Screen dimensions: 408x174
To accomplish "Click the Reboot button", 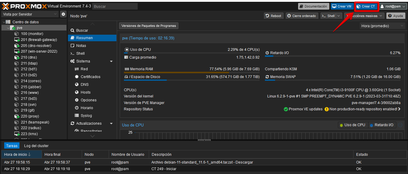I will point(273,16).
